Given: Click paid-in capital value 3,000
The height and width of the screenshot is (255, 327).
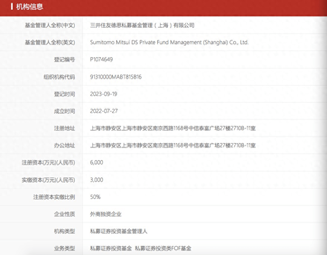Looking at the screenshot, I should click(97, 180).
